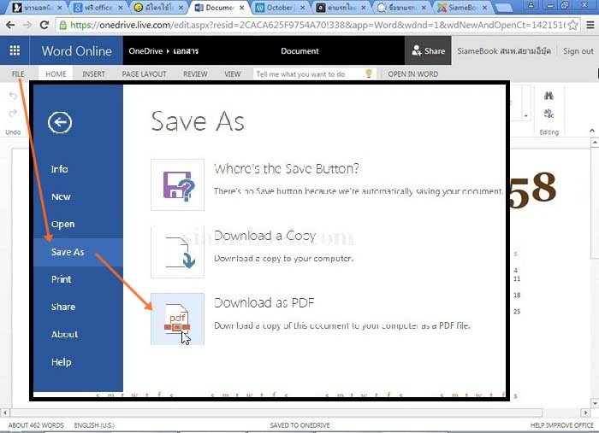Click the Replace icon in Editing group

coord(549,114)
